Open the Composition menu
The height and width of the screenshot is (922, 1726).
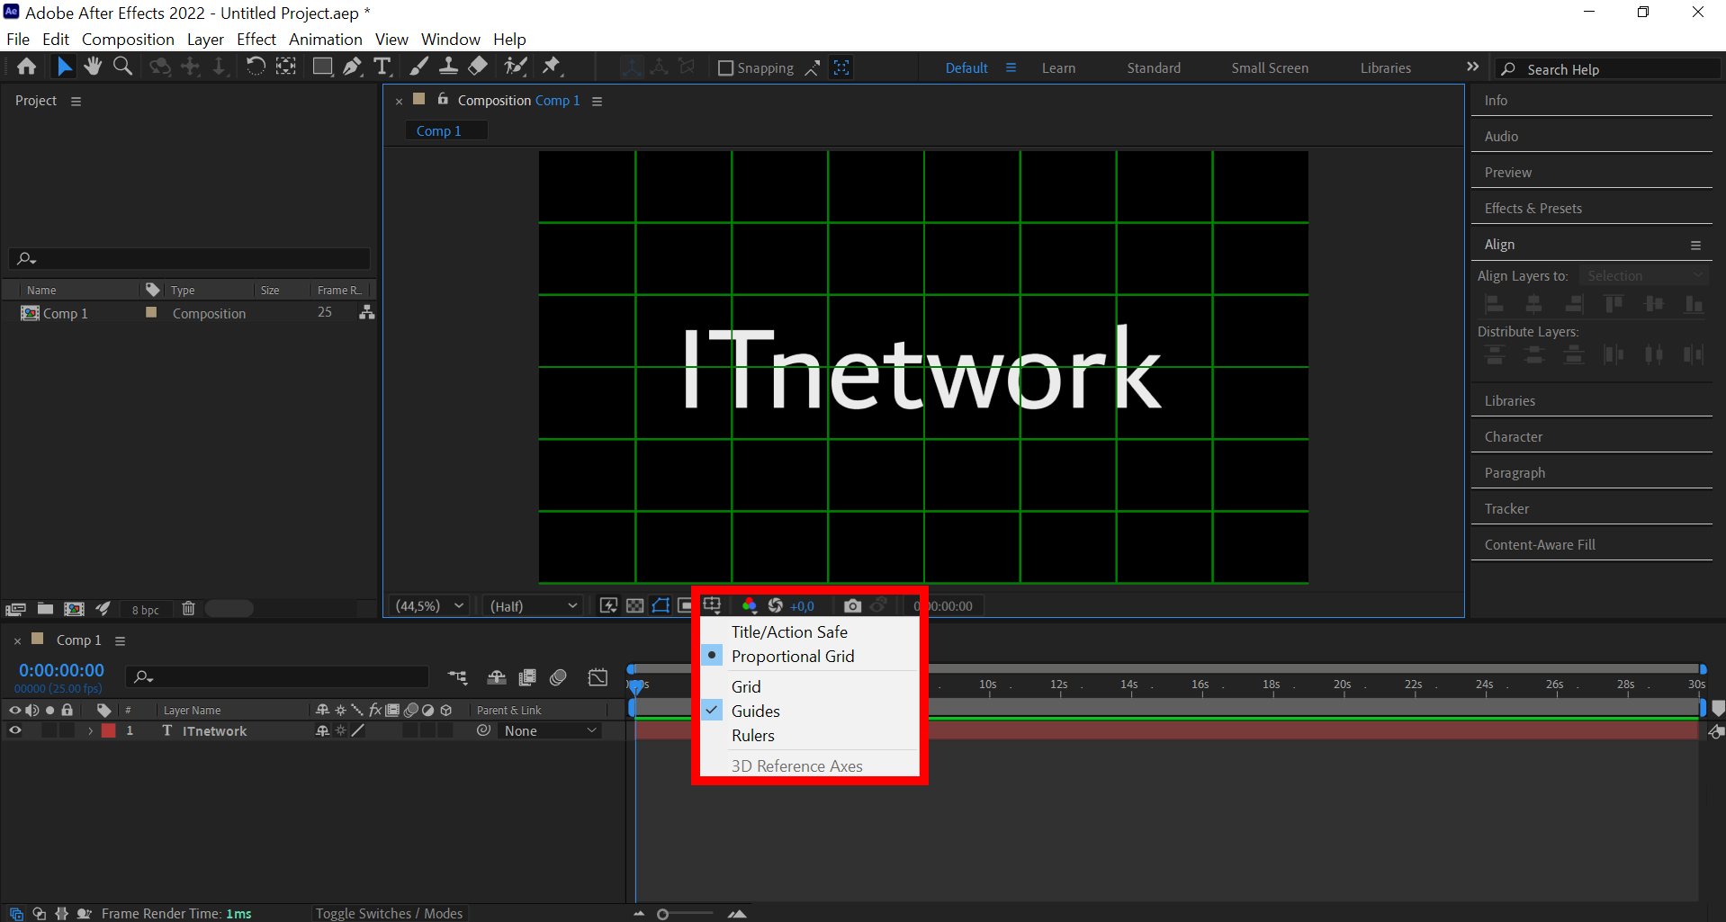tap(128, 39)
